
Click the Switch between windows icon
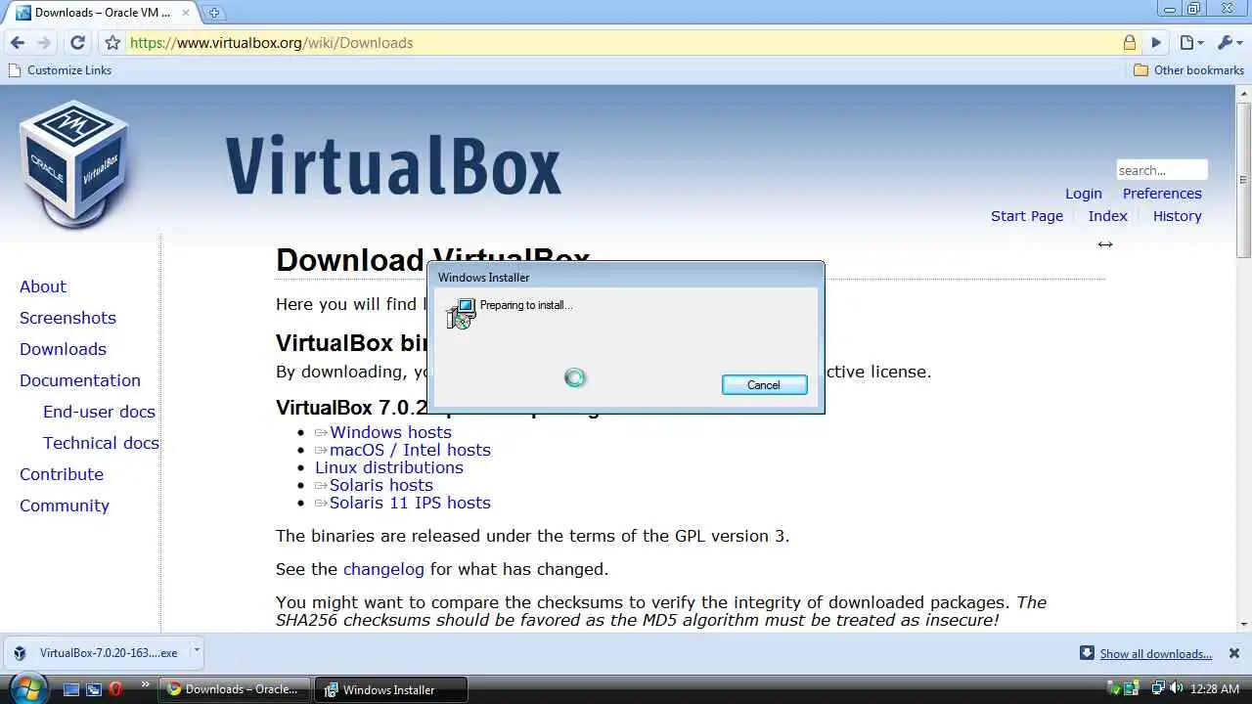(x=94, y=689)
